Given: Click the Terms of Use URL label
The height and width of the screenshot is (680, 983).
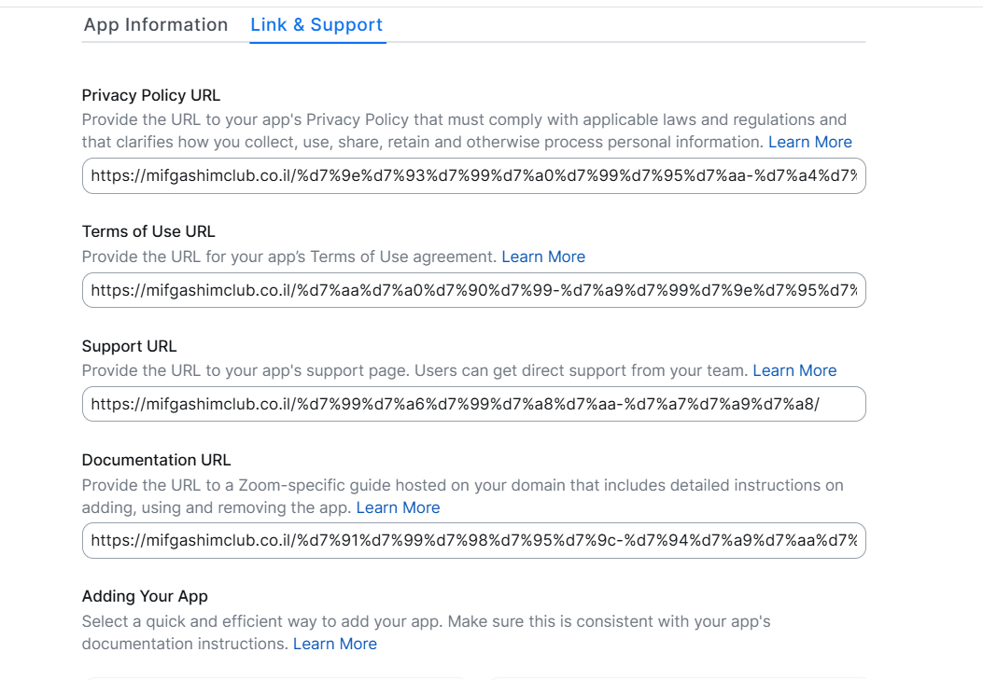Looking at the screenshot, I should point(148,231).
